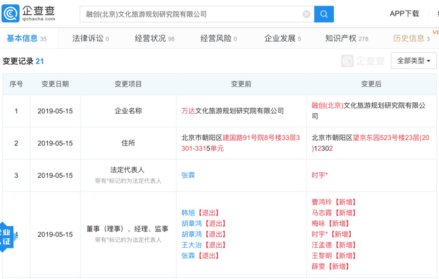Click the 2019-05-15 date in row 3

(x=55, y=176)
